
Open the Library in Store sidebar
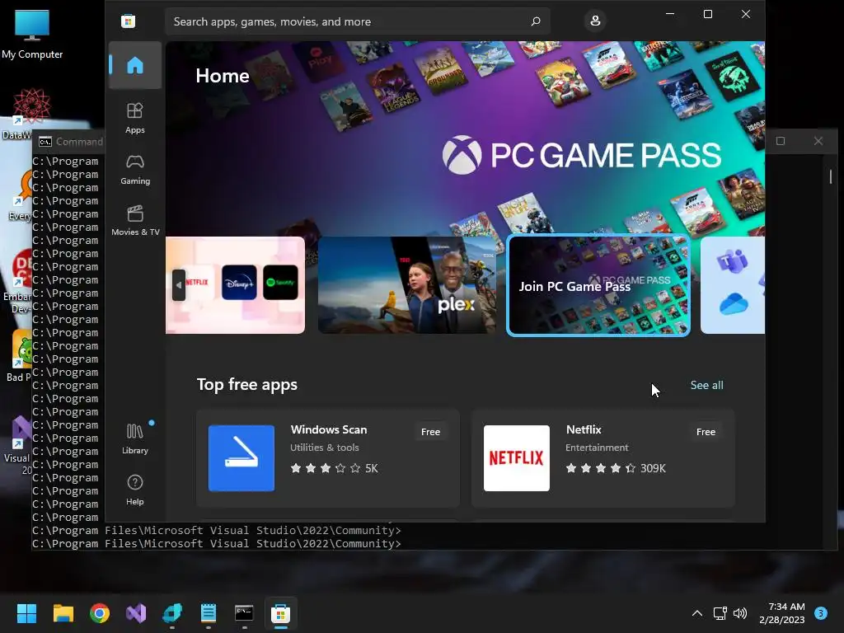pos(135,438)
